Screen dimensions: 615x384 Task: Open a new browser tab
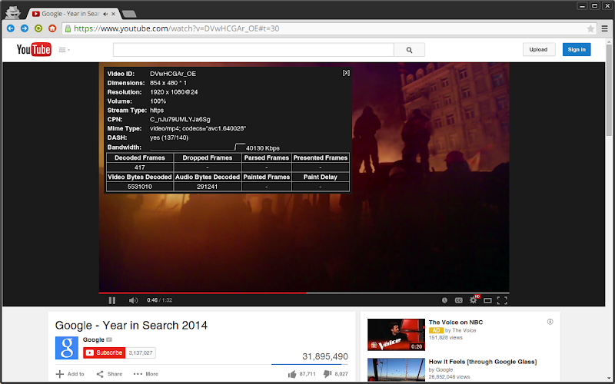129,14
